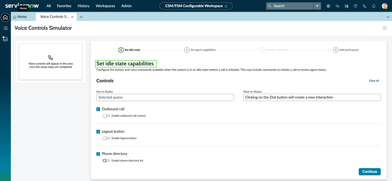The width and height of the screenshot is (392, 181).
Task: Uncheck the Phone directory checkbox
Action: click(x=98, y=154)
